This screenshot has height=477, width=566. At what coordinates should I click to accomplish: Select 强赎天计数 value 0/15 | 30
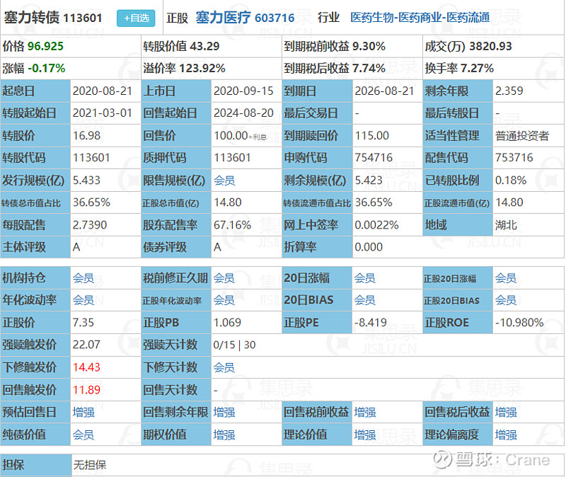coord(235,345)
